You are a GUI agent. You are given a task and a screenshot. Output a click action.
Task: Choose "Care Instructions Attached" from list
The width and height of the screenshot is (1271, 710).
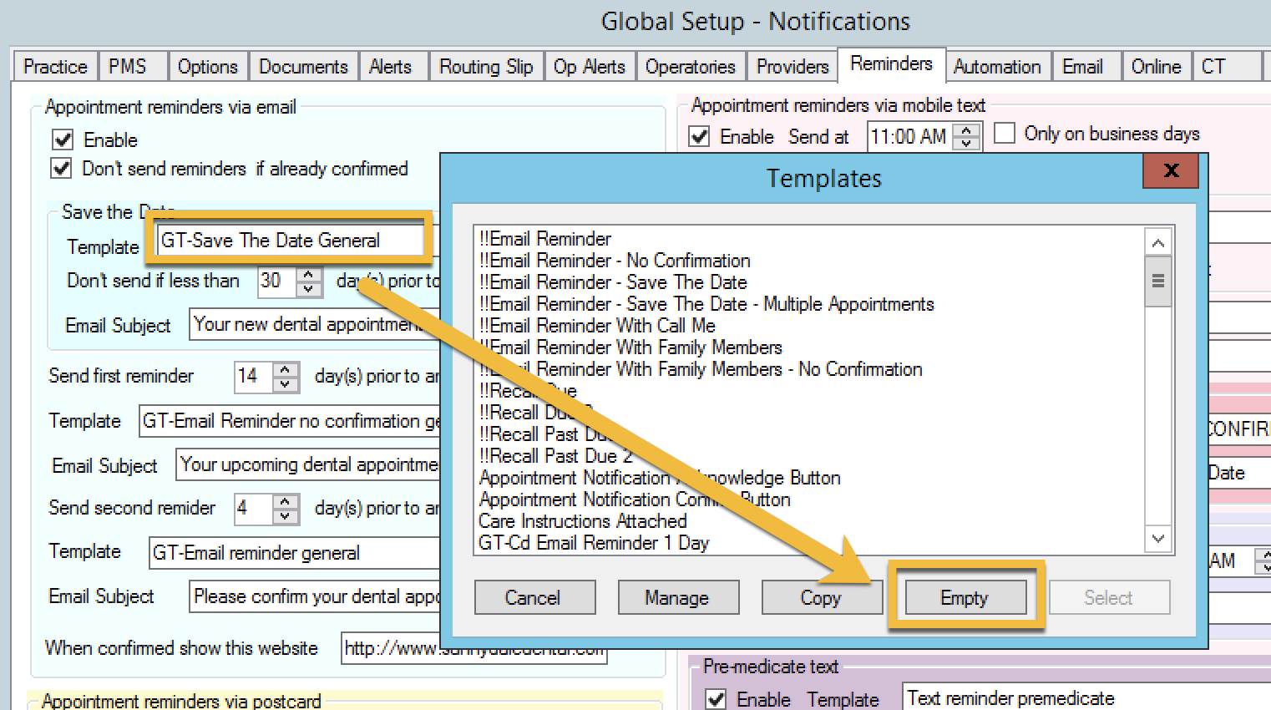pos(583,521)
